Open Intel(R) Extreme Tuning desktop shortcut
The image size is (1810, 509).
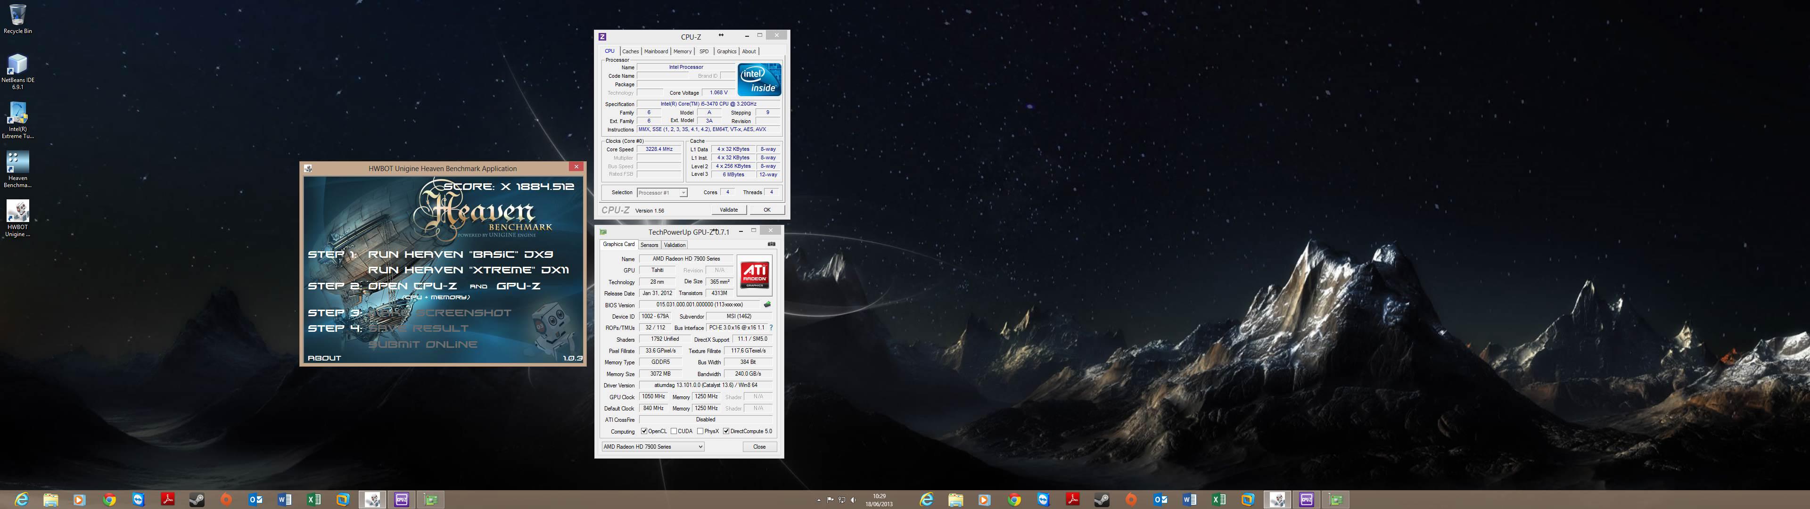(17, 120)
